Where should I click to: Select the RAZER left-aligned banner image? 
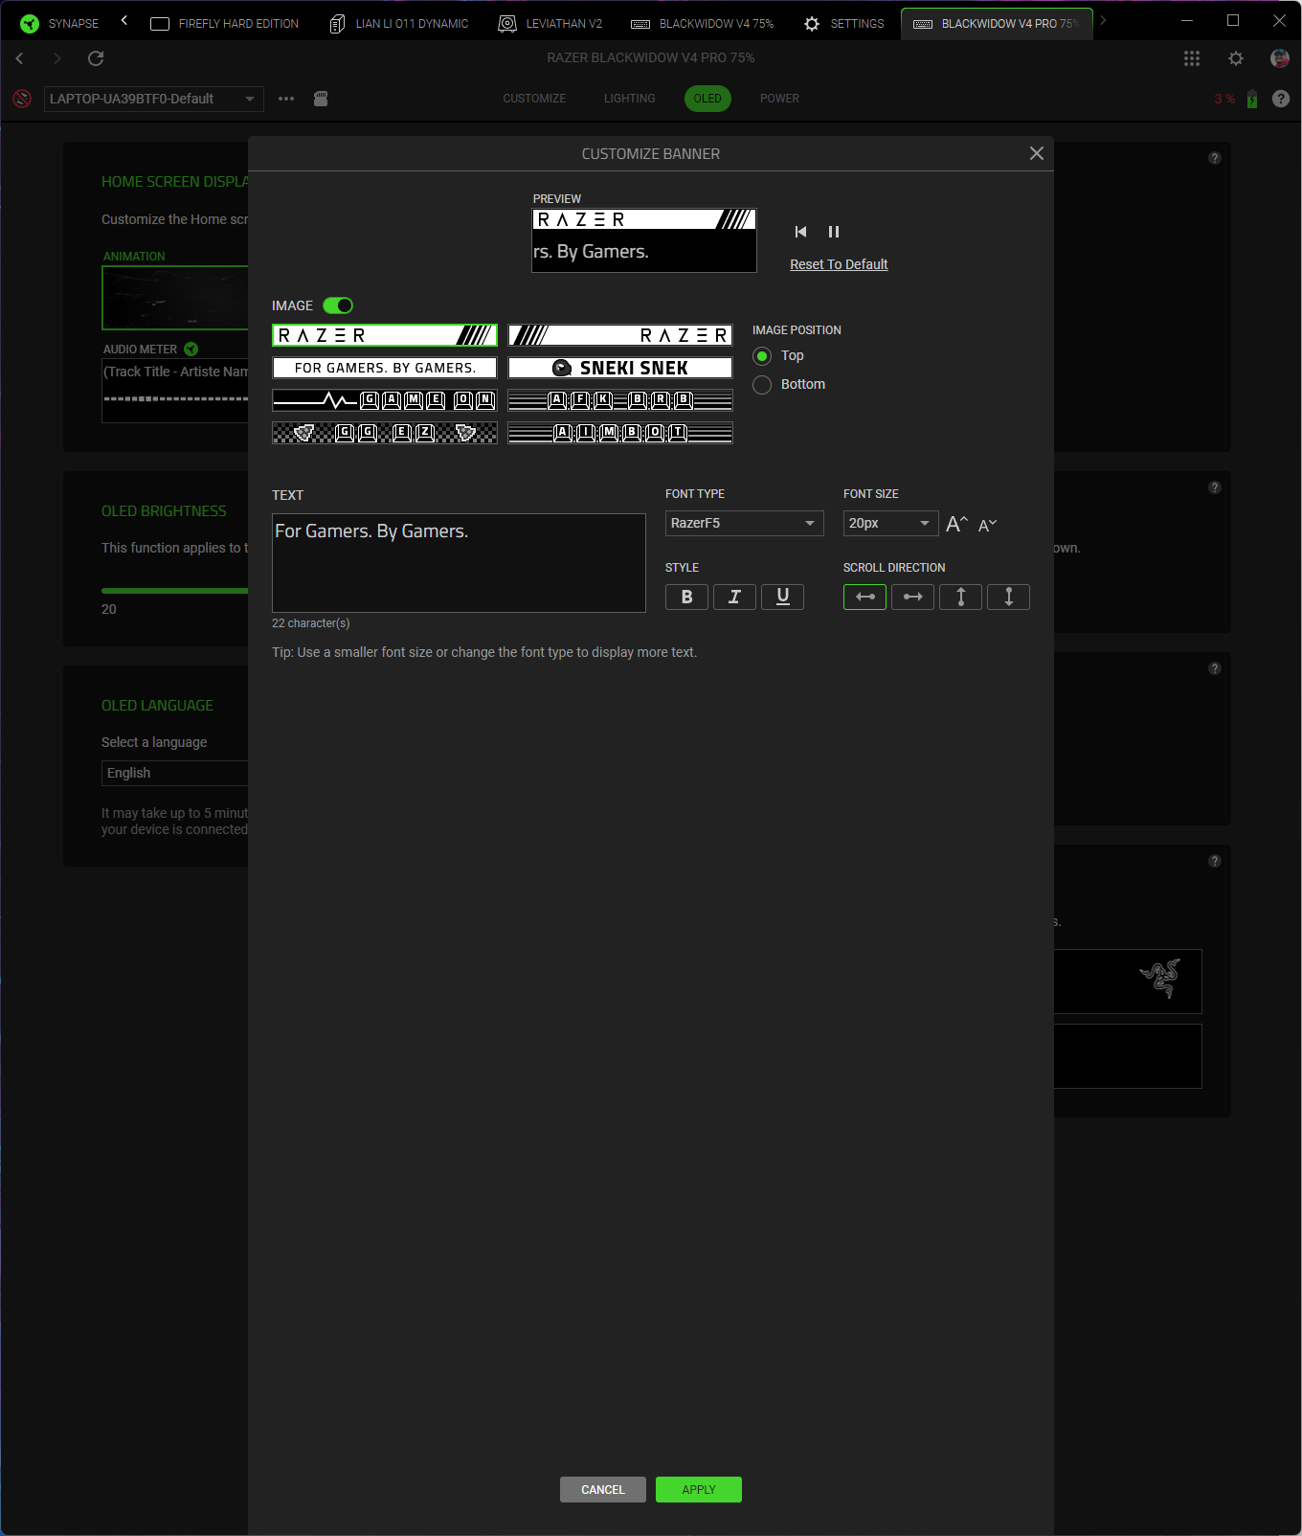coord(385,335)
